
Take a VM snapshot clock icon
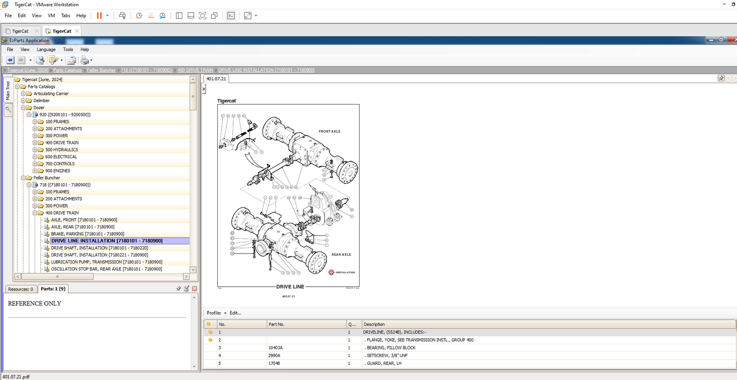(139, 16)
